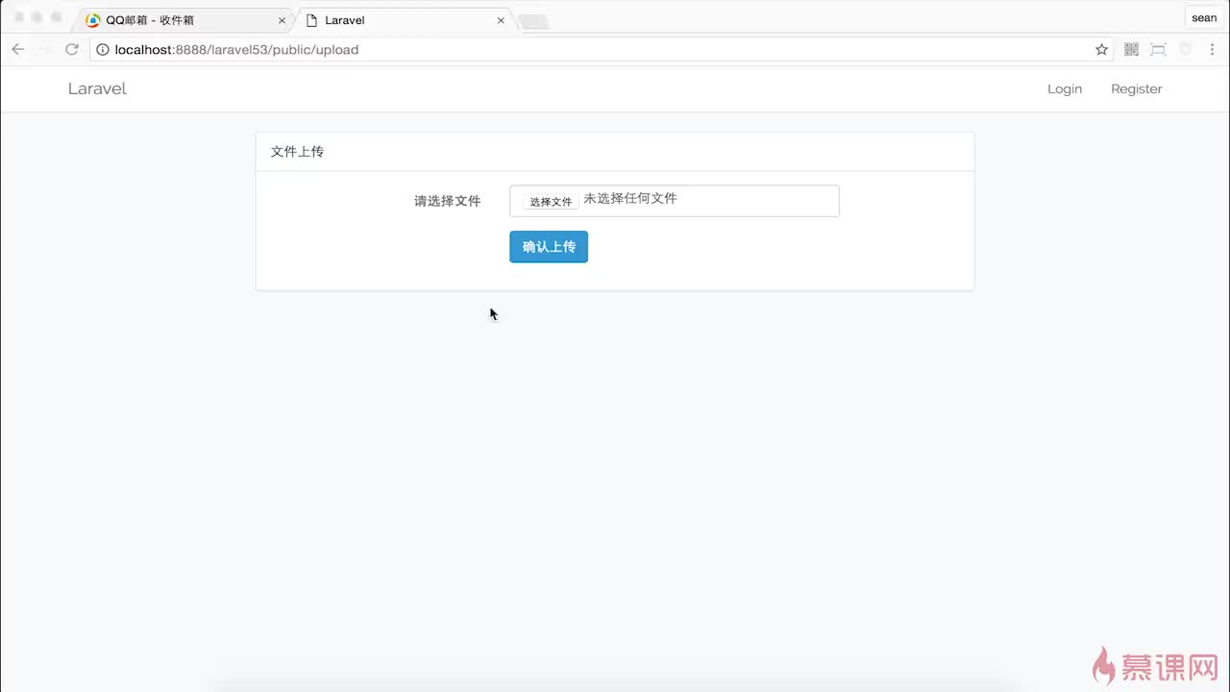
Task: Click the 请选择文件 field label
Action: [x=448, y=201]
